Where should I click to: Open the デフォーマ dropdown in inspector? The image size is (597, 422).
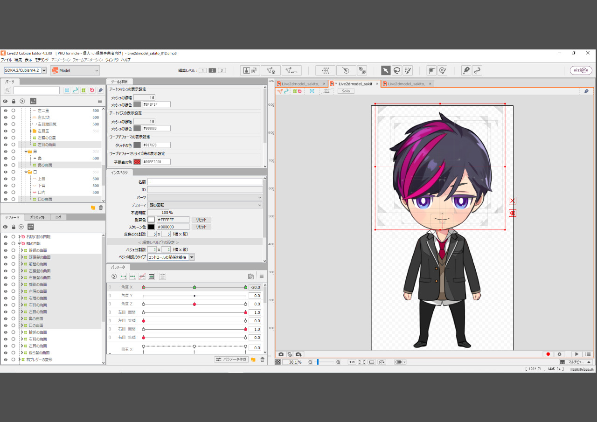coord(205,205)
